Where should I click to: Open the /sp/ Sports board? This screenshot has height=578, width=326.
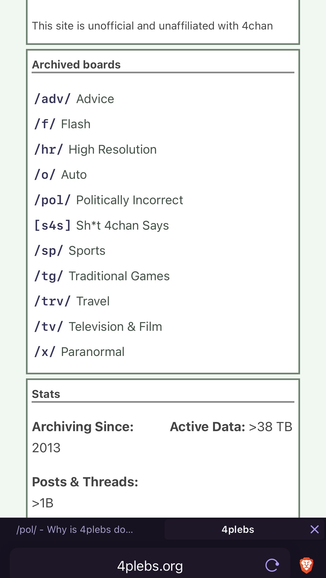tap(69, 251)
